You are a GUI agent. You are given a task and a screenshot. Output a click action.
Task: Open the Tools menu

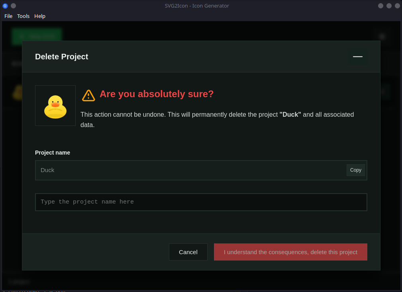click(23, 16)
